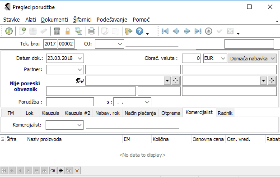Switch to the Nabav. rok tab
The width and height of the screenshot is (280, 177).
[107, 113]
